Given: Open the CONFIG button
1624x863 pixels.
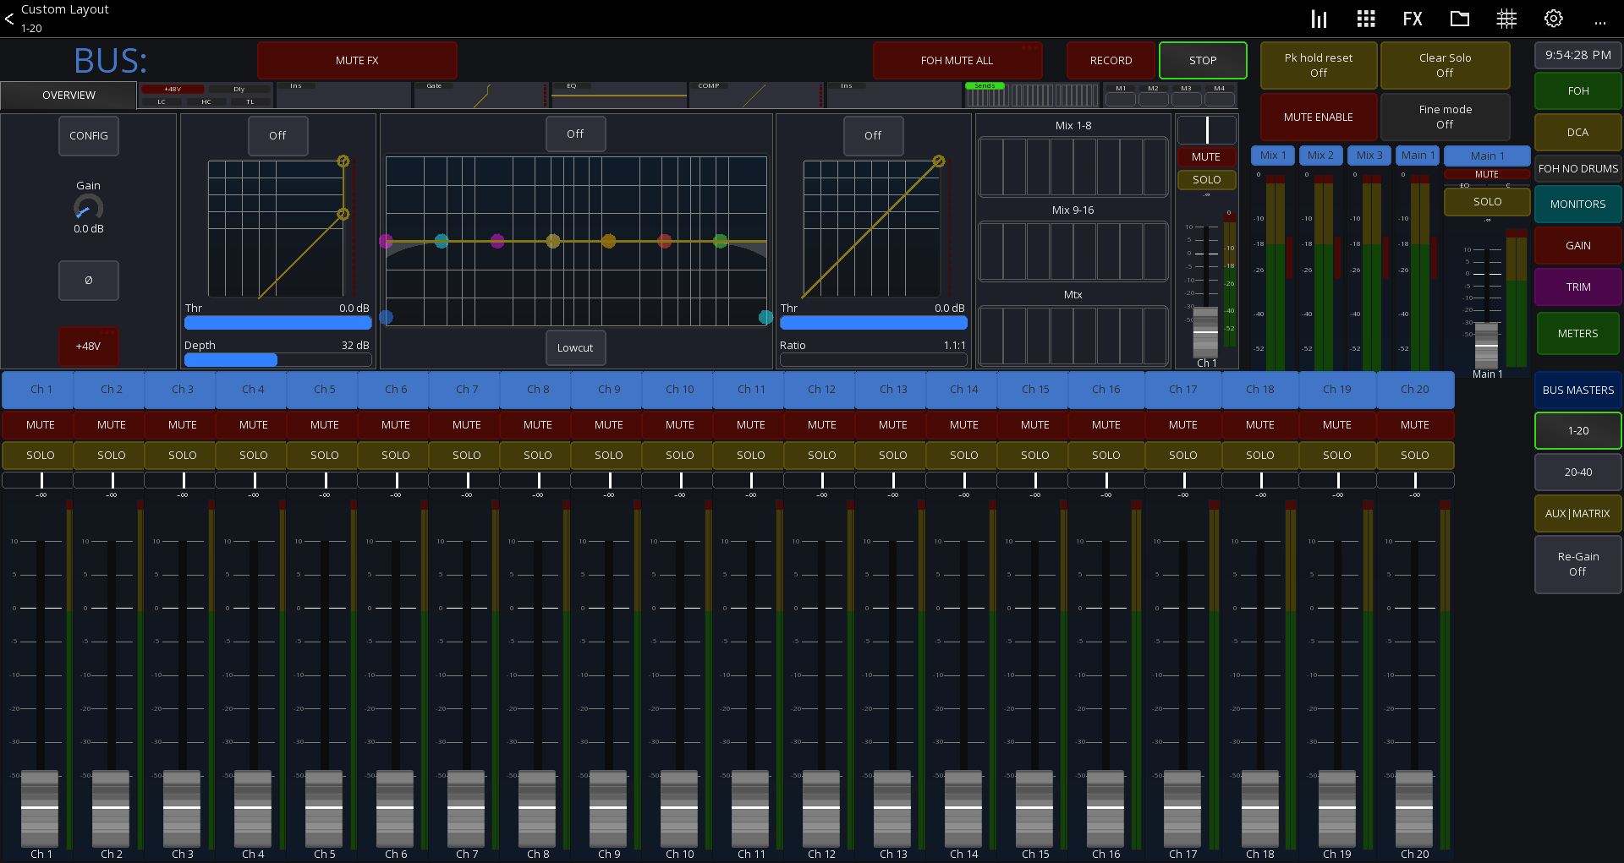Looking at the screenshot, I should pos(89,135).
